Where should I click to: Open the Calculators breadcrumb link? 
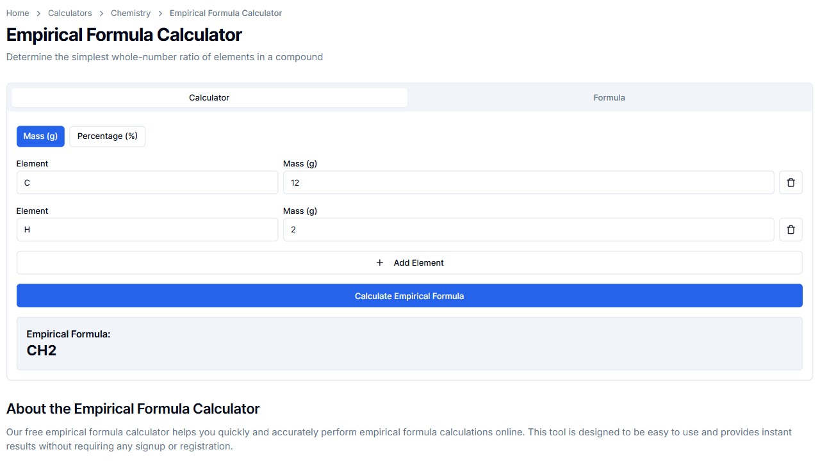tap(70, 13)
